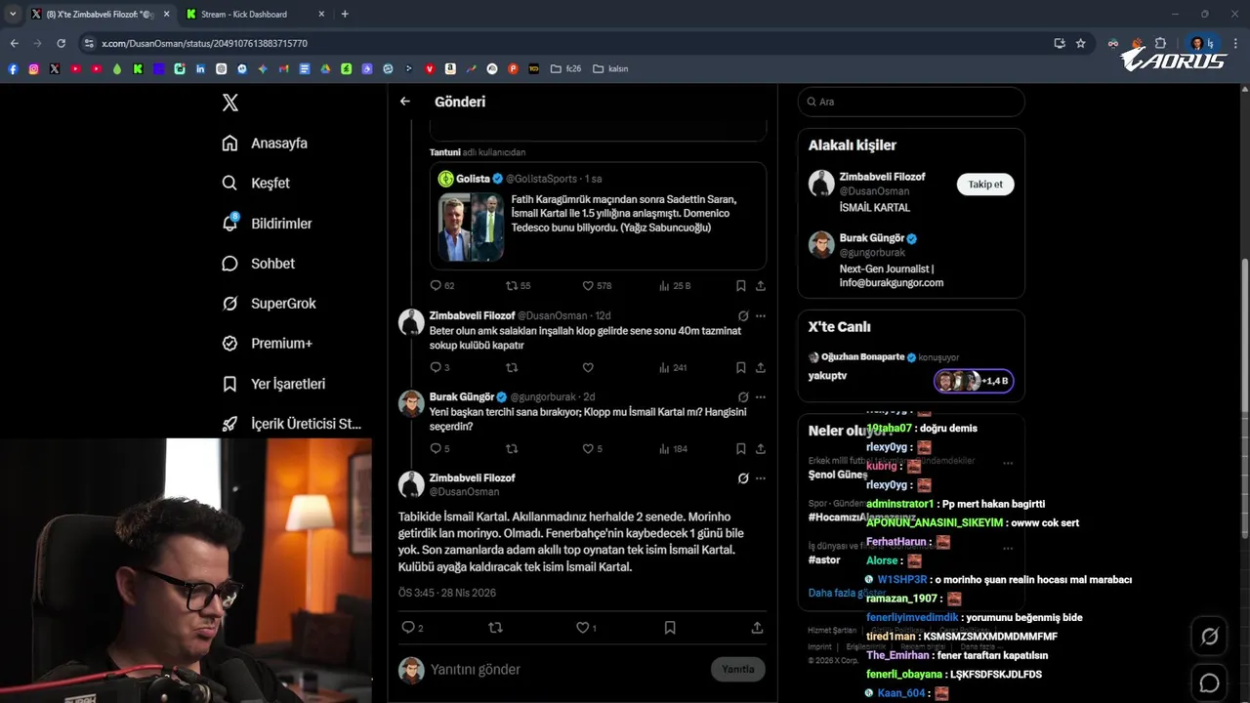Open the floating Grok button
This screenshot has width=1250, height=703.
click(1210, 637)
